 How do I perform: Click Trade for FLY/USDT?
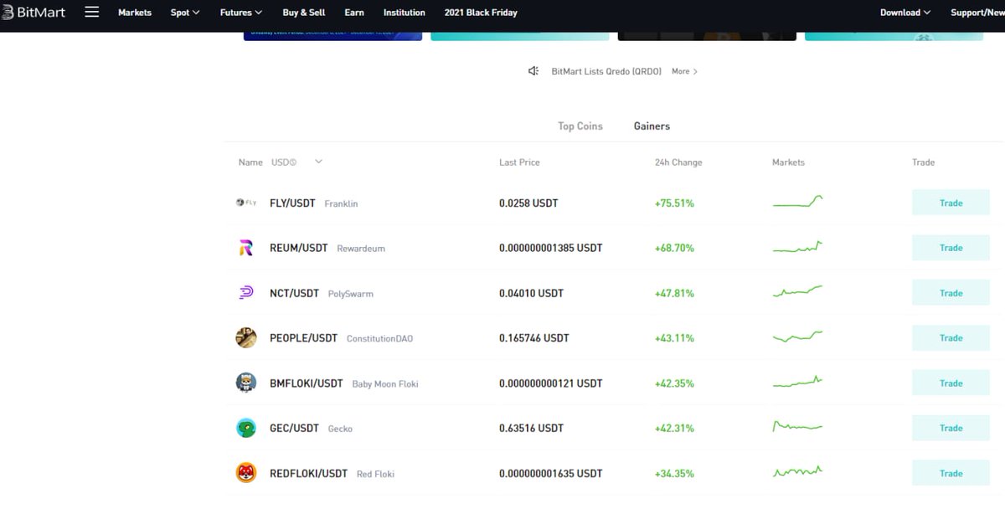(951, 203)
